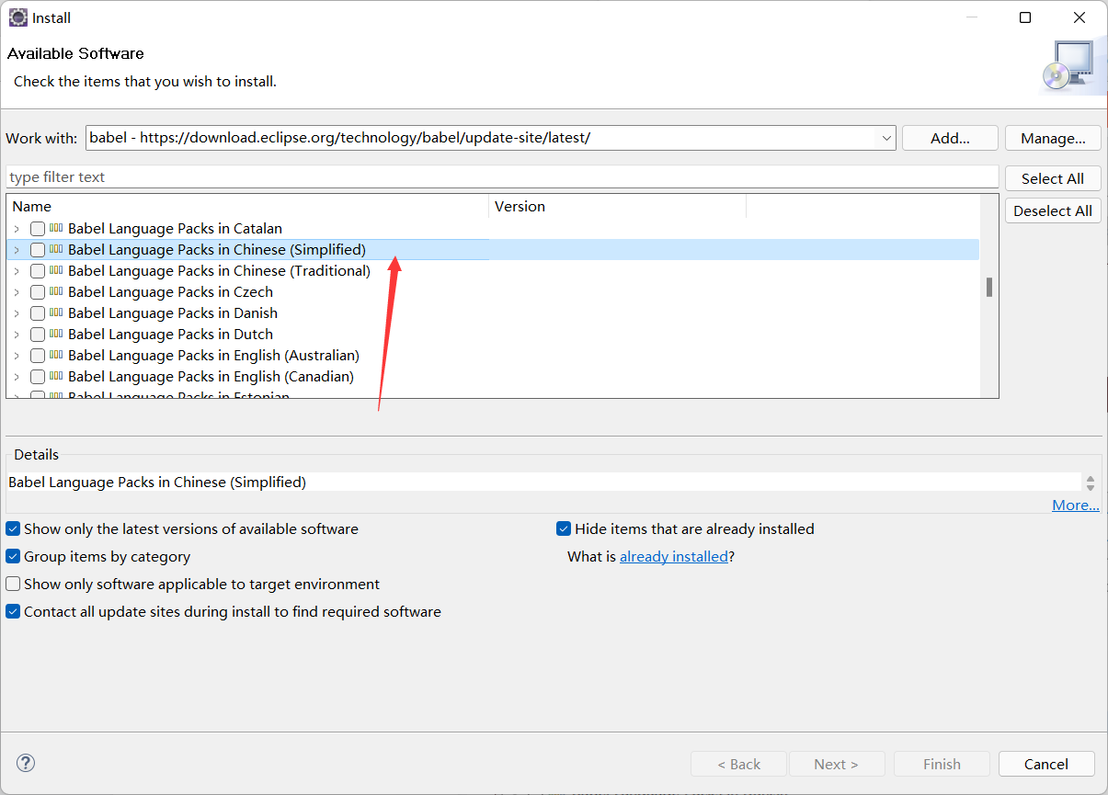Click the Version column header
Viewport: 1108px width, 795px height.
[617, 206]
